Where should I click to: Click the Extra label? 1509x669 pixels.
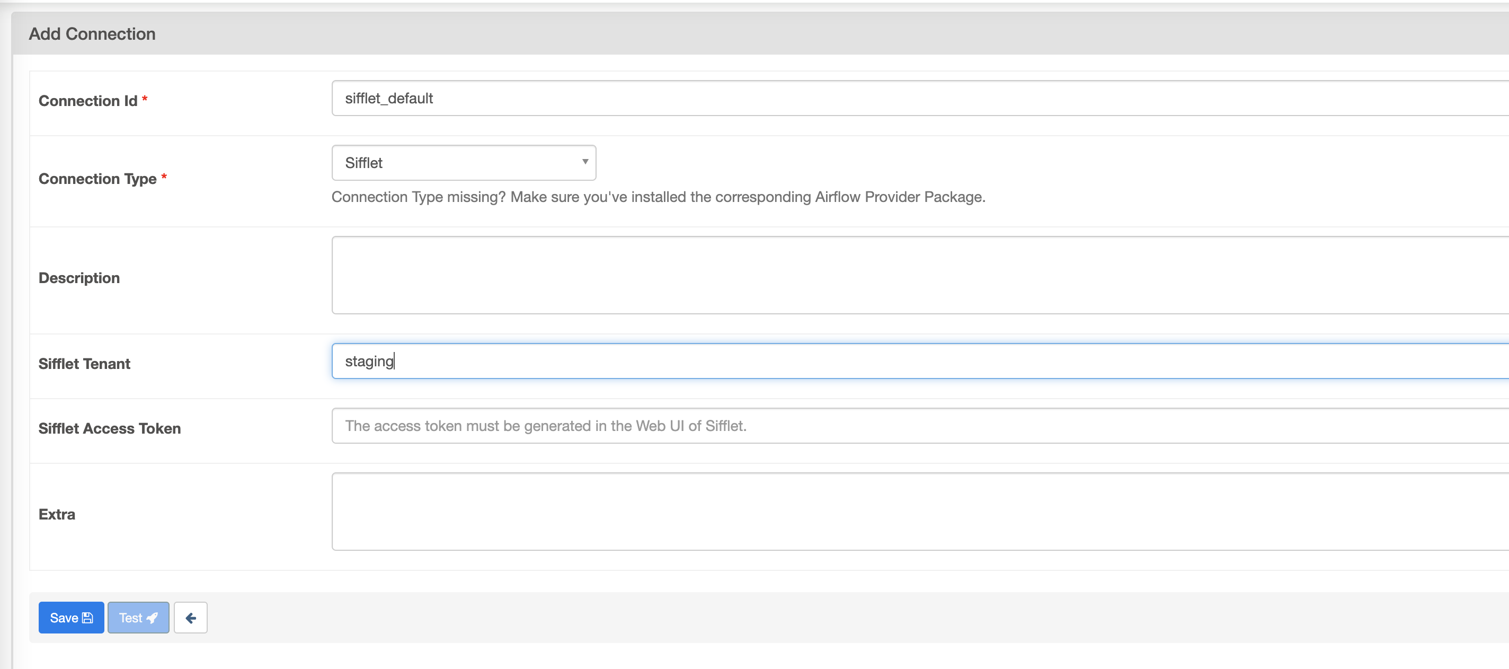(57, 514)
